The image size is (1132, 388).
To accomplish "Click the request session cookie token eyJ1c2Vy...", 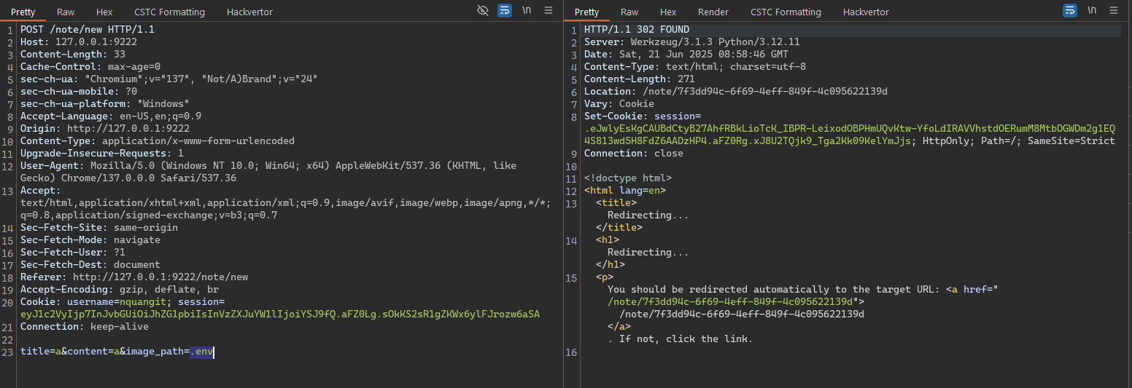I will pyautogui.click(x=280, y=314).
